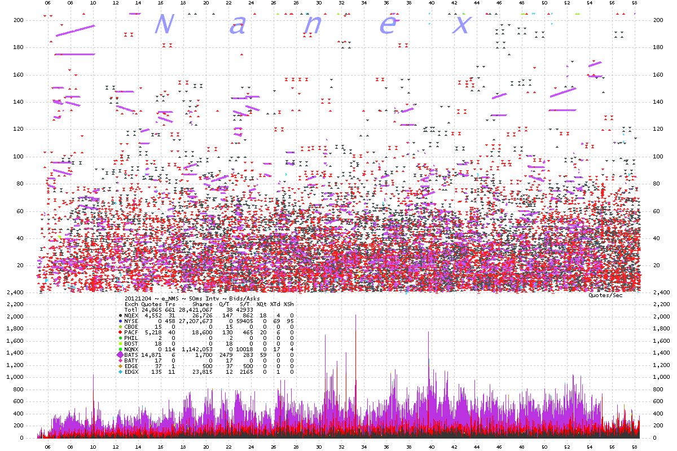Click the 'BATY' exchange name

pyautogui.click(x=131, y=361)
